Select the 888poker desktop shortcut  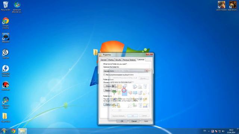(6, 38)
